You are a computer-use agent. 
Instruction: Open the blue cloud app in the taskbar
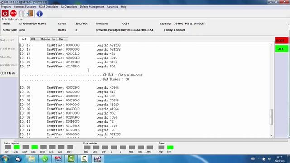pyautogui.click(x=18, y=159)
